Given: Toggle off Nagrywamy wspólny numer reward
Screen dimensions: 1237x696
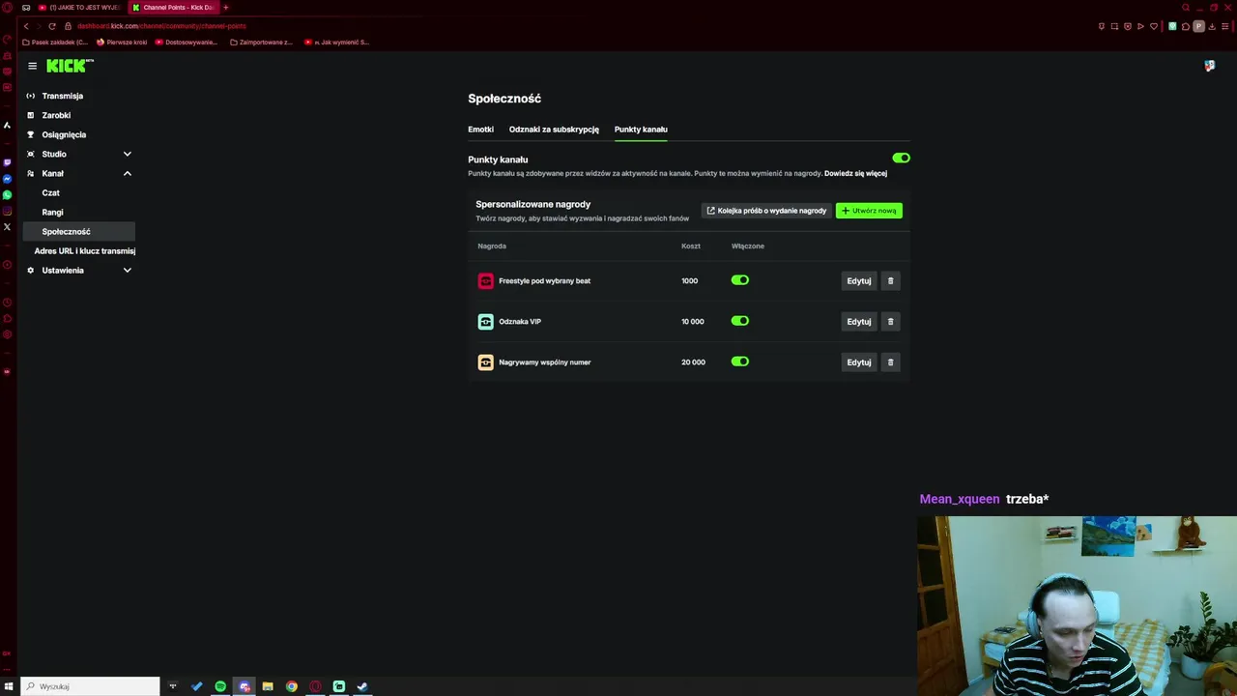Looking at the screenshot, I should (739, 362).
